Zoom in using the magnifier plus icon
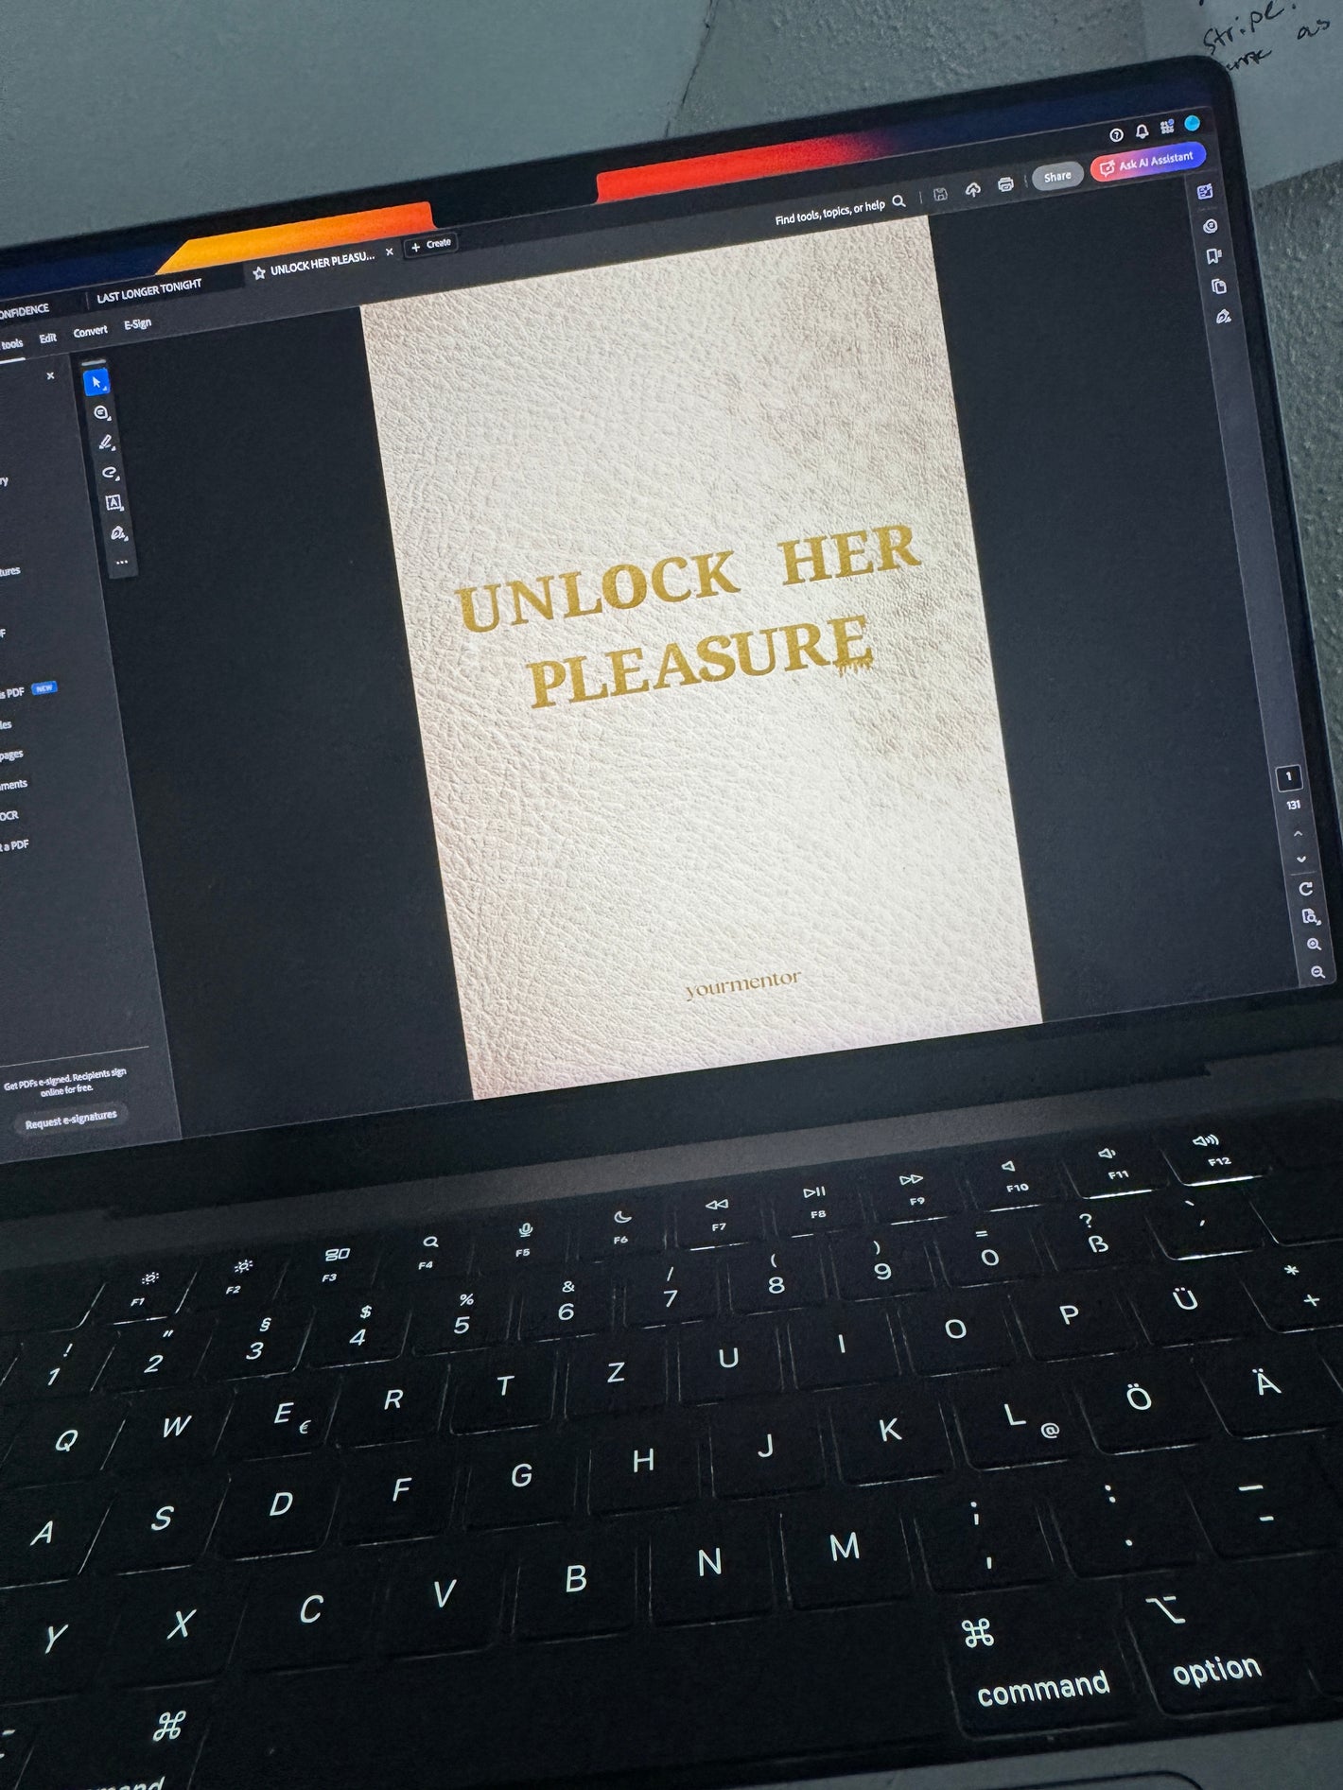 click(x=1313, y=945)
